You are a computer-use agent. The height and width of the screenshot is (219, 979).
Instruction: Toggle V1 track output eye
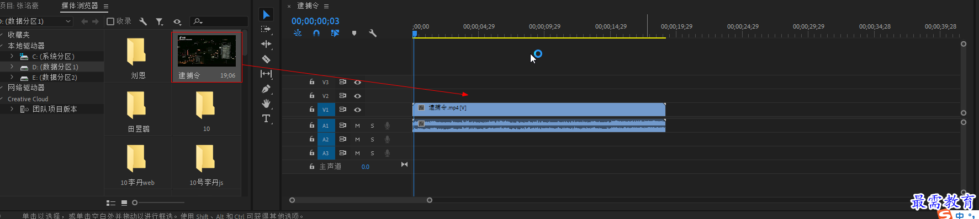[358, 109]
